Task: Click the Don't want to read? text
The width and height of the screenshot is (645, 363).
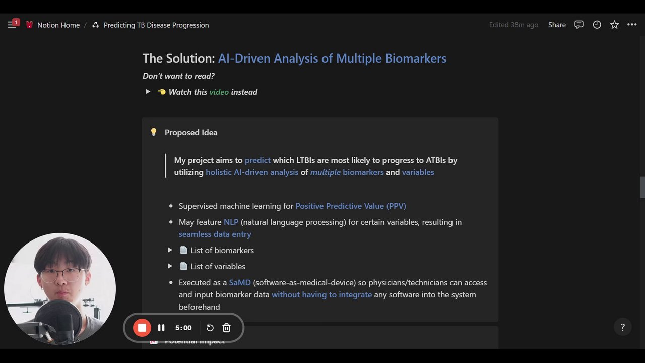Action: point(178,76)
